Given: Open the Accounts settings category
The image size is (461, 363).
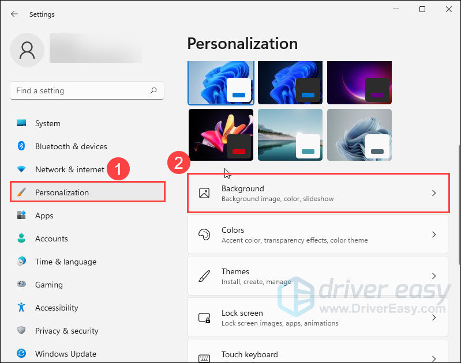Looking at the screenshot, I should pos(87,239).
